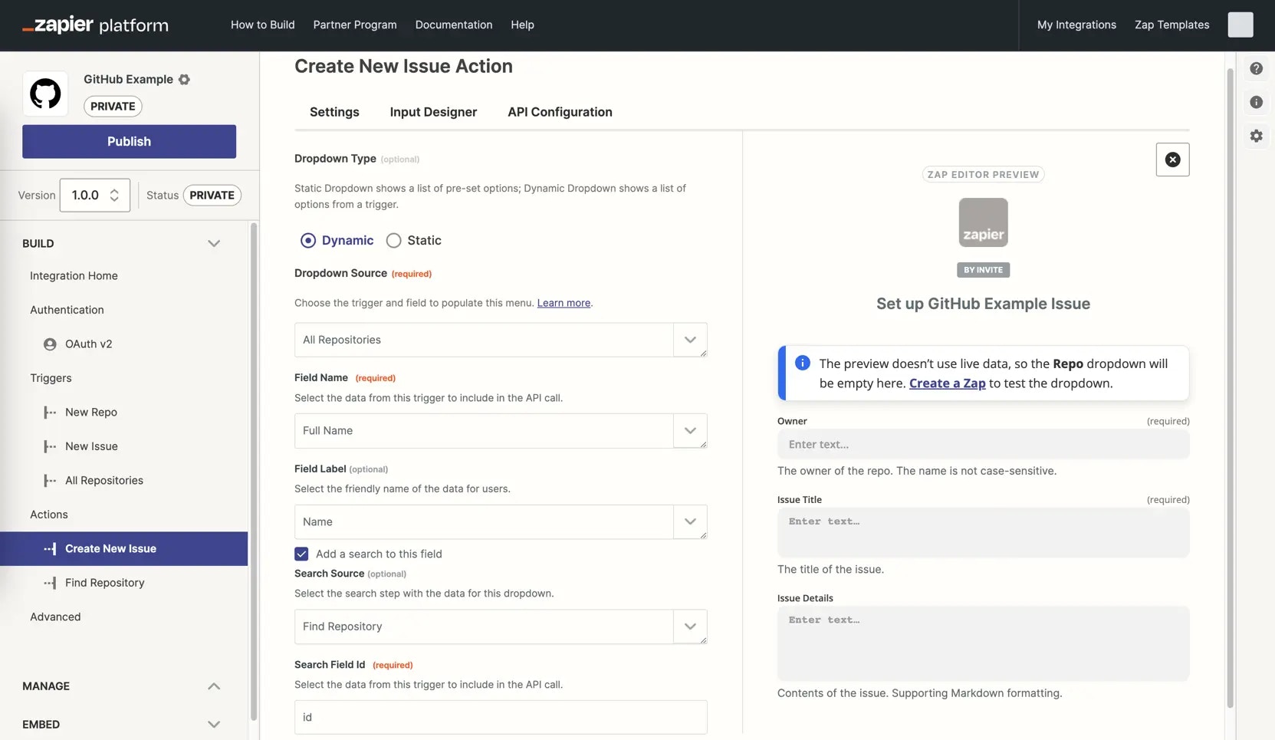The width and height of the screenshot is (1275, 740).
Task: Open the Find Repository search source dropdown
Action: tap(501, 627)
